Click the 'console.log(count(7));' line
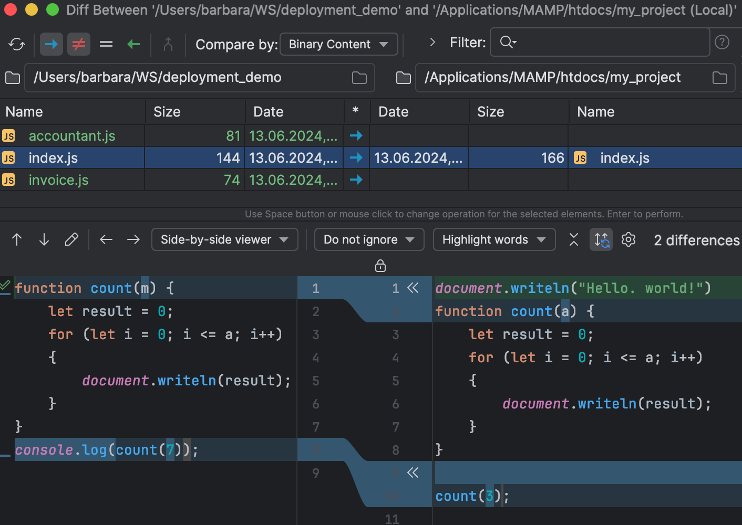 (107, 450)
